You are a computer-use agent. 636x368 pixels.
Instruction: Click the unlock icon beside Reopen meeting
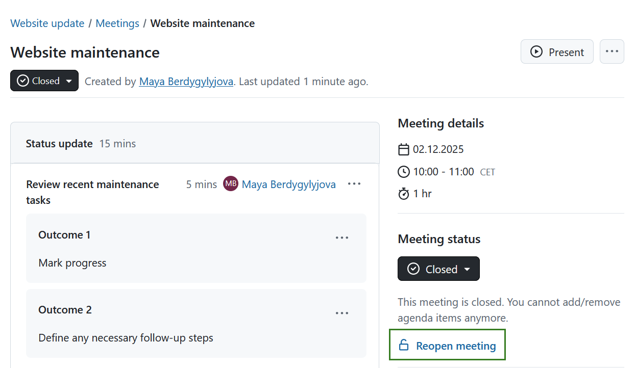(x=404, y=345)
